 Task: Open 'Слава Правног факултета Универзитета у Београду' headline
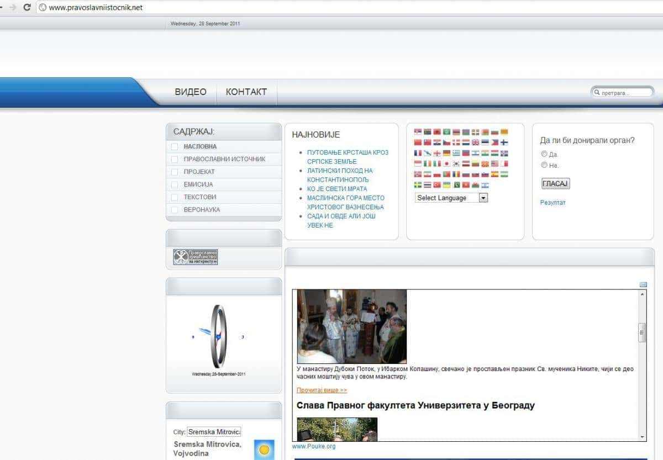[x=415, y=406]
